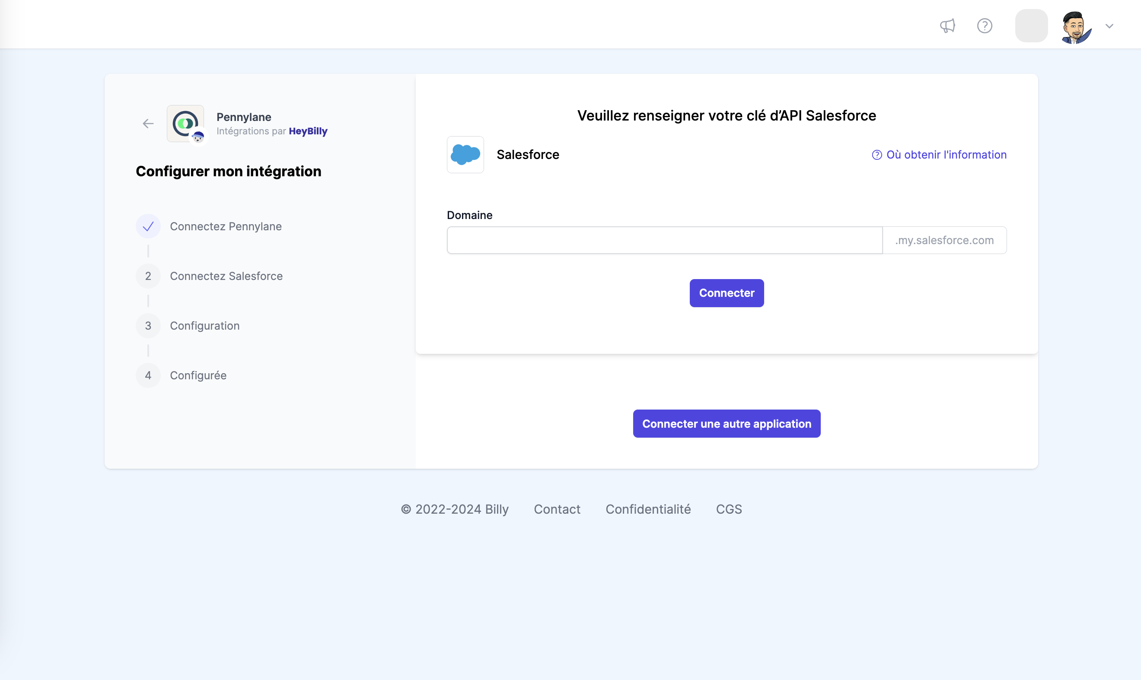Focus the Domaine input field
This screenshot has width=1141, height=680.
click(x=665, y=240)
